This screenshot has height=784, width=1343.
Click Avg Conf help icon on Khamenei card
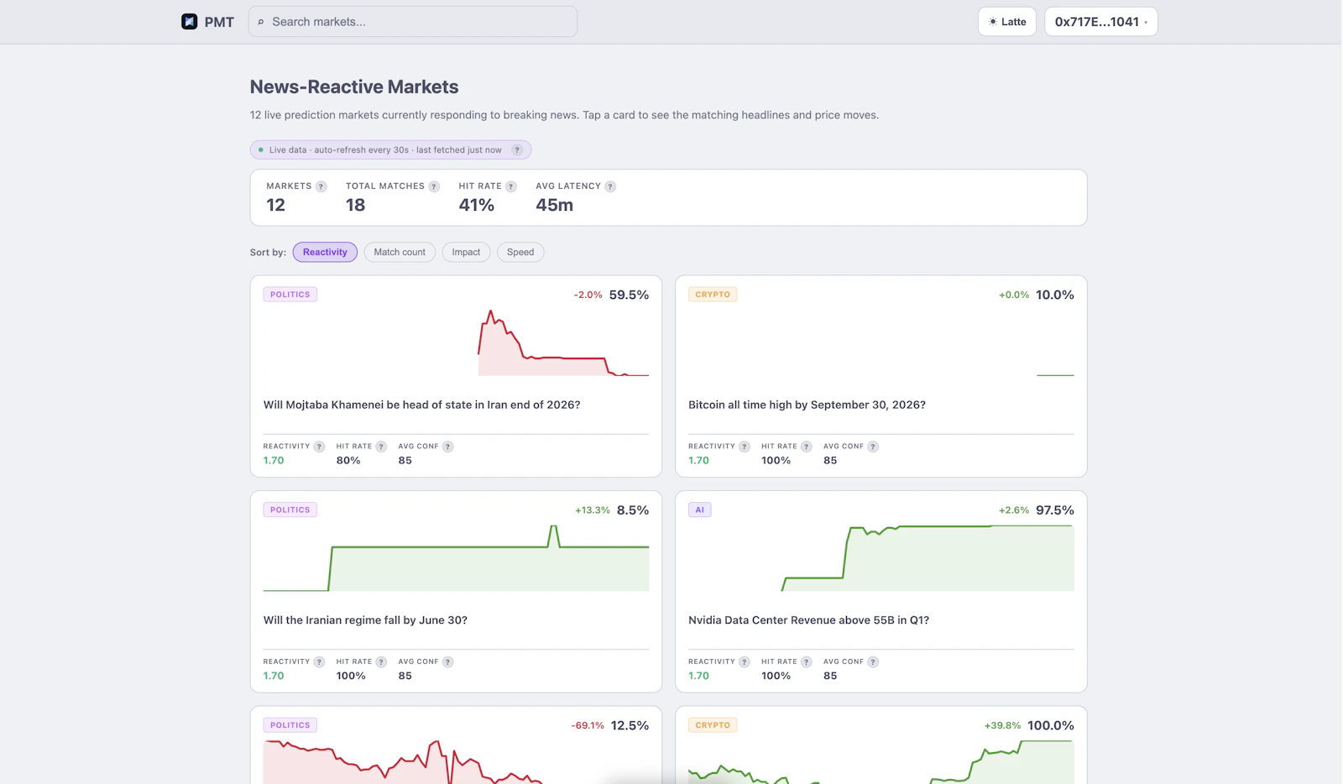click(x=448, y=447)
